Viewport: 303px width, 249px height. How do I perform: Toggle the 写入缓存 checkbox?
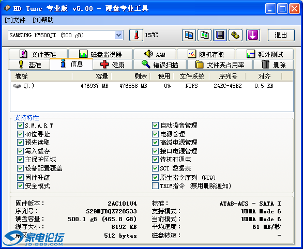20,151
